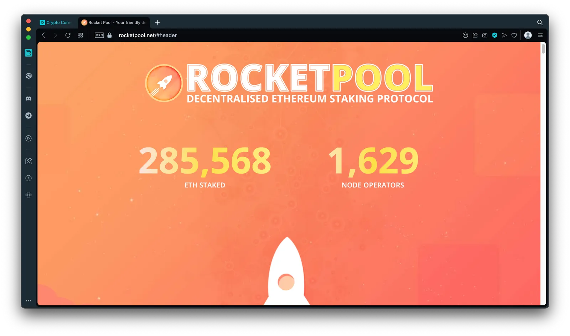Go back to the previous page
570x336 pixels.
tap(43, 35)
